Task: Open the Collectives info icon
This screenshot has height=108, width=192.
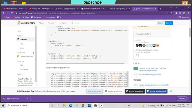Action: (x=33, y=53)
